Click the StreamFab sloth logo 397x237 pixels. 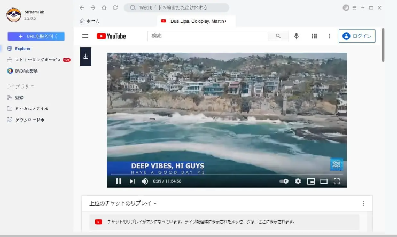[13, 15]
